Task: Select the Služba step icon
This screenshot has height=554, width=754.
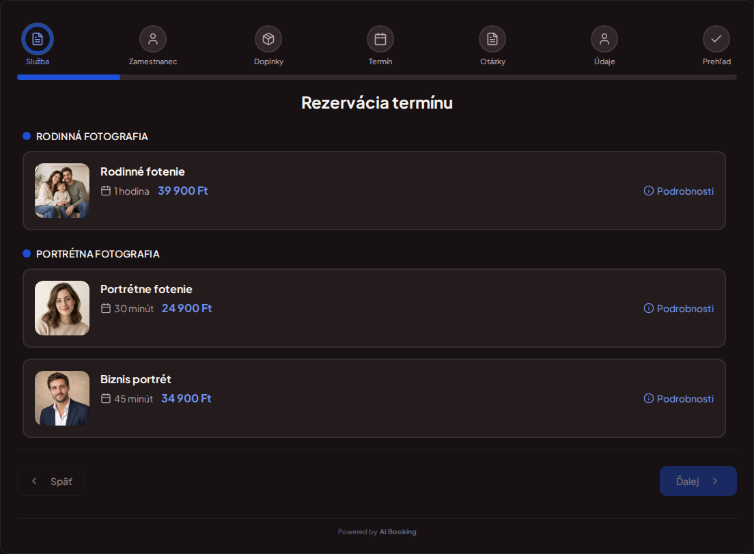Action: tap(38, 39)
